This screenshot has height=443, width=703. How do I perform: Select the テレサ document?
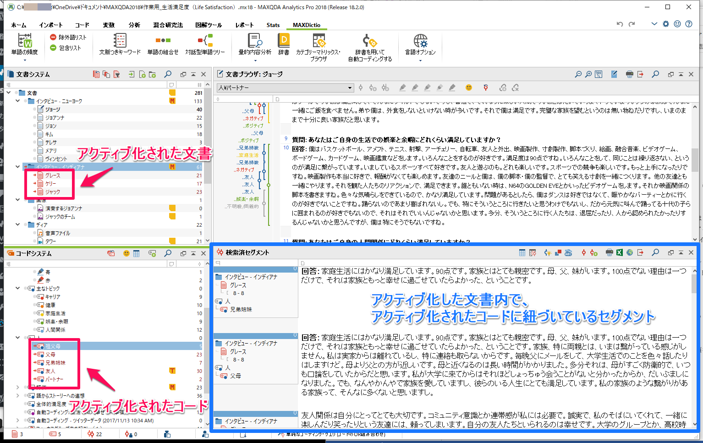point(51,142)
